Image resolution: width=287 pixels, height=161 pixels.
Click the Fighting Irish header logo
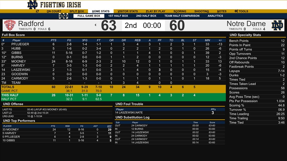[54, 5]
